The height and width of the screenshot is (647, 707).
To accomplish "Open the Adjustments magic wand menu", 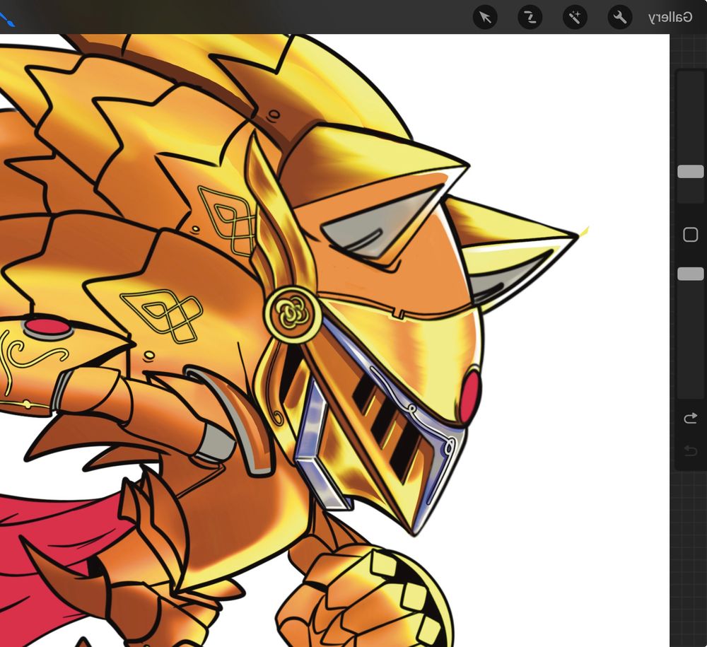I will (575, 18).
